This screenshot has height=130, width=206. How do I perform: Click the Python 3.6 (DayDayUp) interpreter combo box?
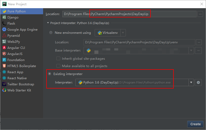(x=135, y=82)
